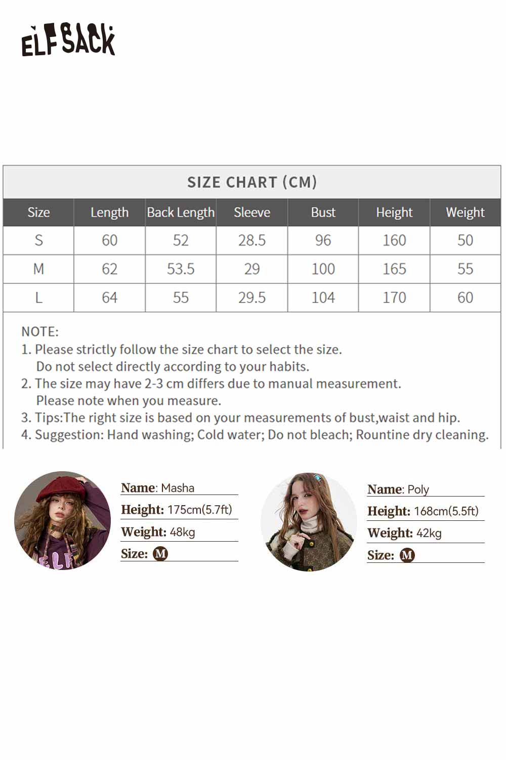Select the Size column header
The width and height of the screenshot is (506, 760).
click(38, 212)
